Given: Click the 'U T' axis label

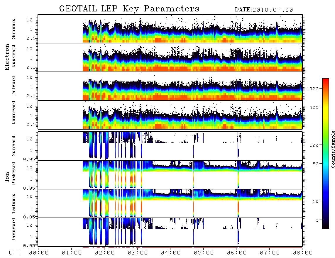Looking at the screenshot, I should coord(15,253).
